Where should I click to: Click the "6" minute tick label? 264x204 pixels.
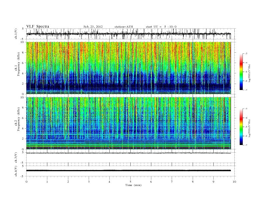click(x=151, y=182)
